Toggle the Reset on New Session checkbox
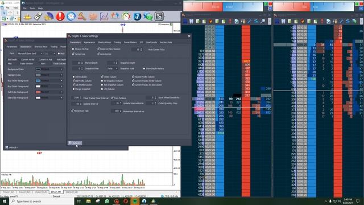This screenshot has height=205, width=364. 98,49
